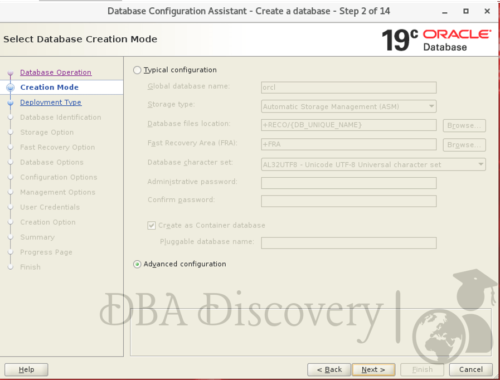Image resolution: width=500 pixels, height=380 pixels.
Task: Click the Database files location field
Action: pyautogui.click(x=348, y=125)
